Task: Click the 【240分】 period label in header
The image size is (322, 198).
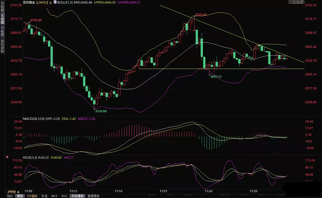Action: pyautogui.click(x=42, y=2)
